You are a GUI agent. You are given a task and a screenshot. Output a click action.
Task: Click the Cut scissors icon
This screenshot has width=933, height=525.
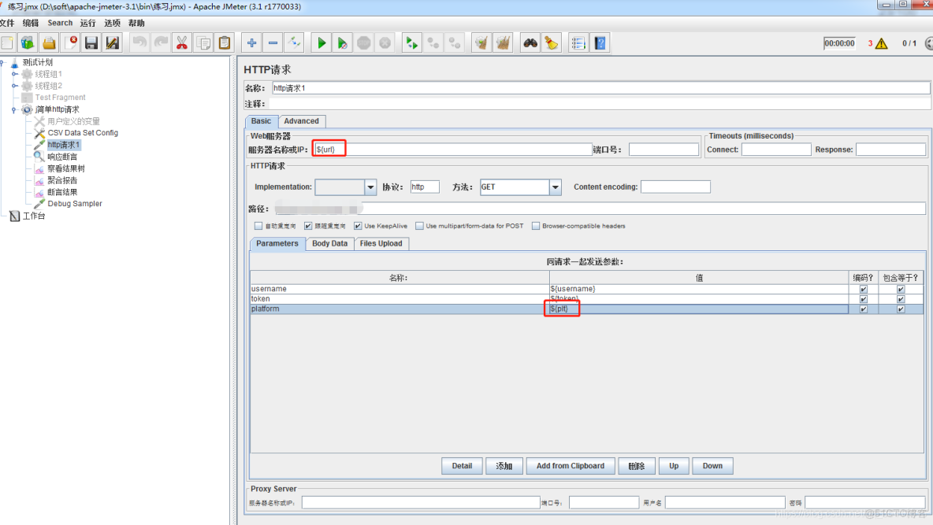click(182, 43)
